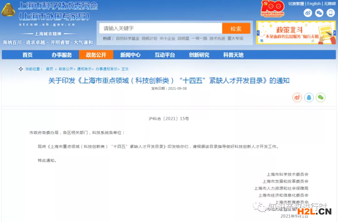Open the Weibo icon in the header
This screenshot has width=338, height=222.
308,13
